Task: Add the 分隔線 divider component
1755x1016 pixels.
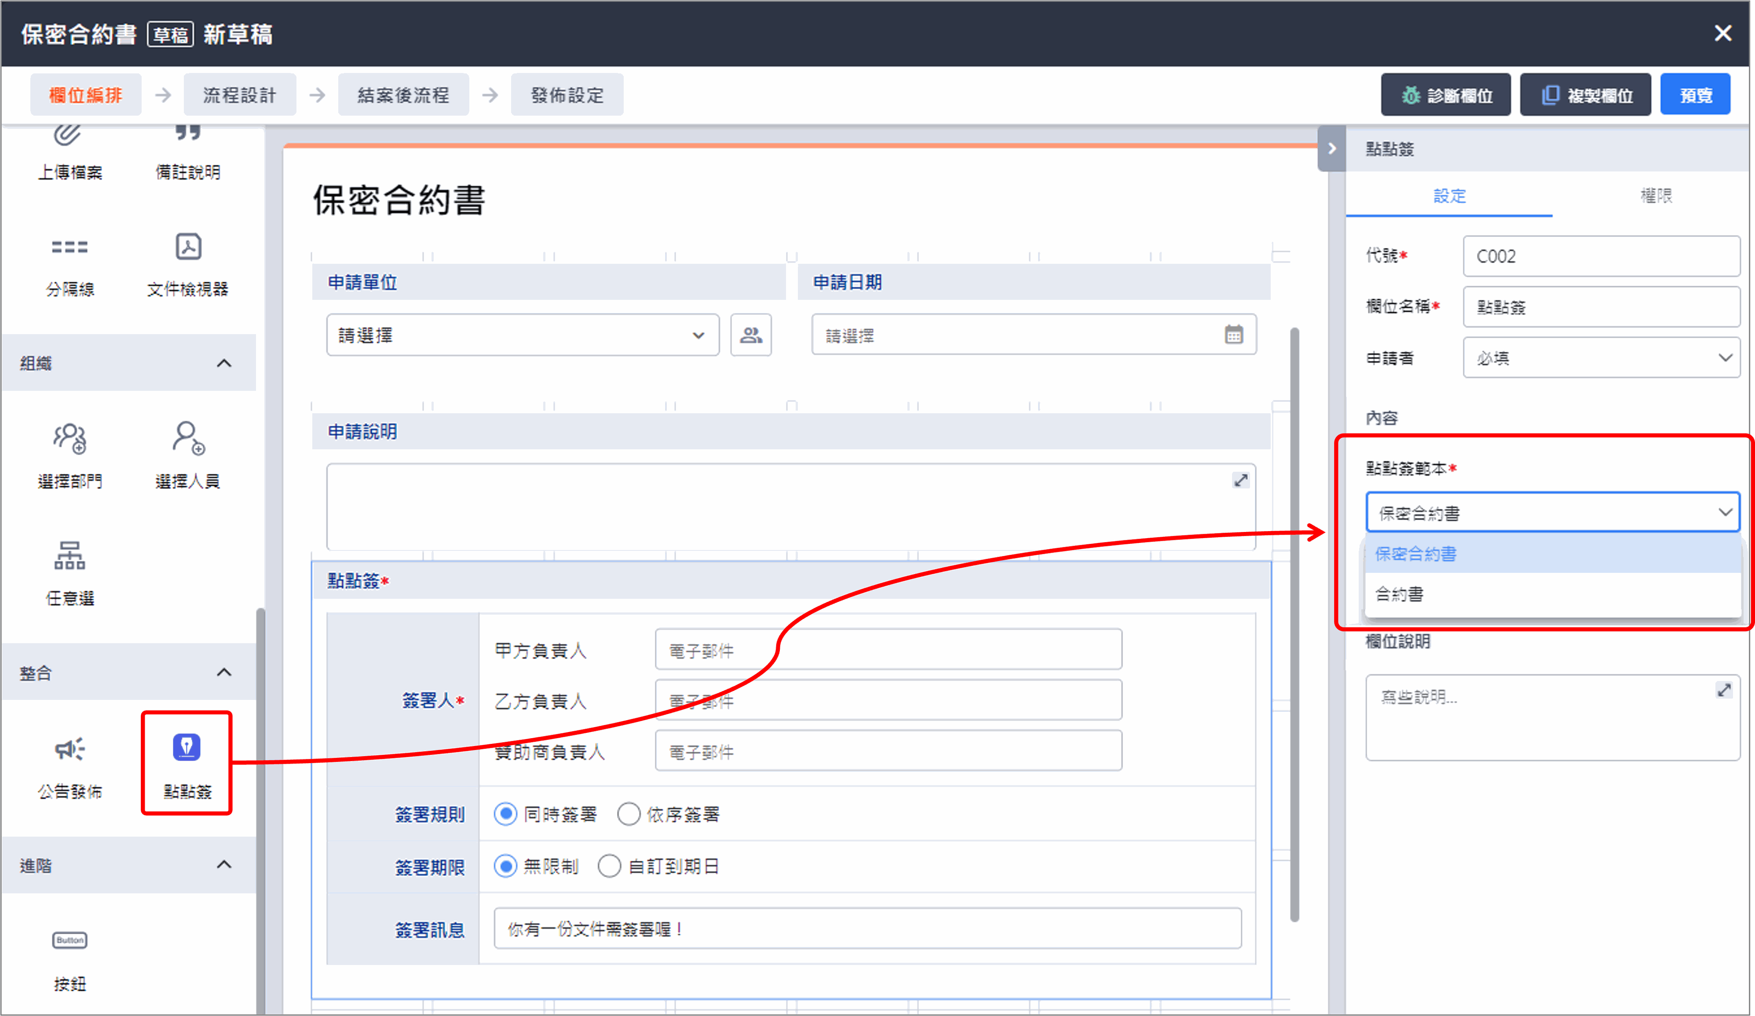Action: click(x=69, y=247)
